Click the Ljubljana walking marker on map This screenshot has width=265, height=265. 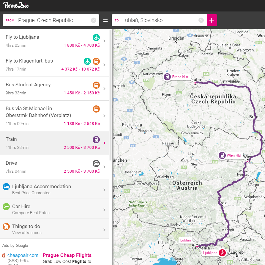pyautogui.click(x=222, y=253)
